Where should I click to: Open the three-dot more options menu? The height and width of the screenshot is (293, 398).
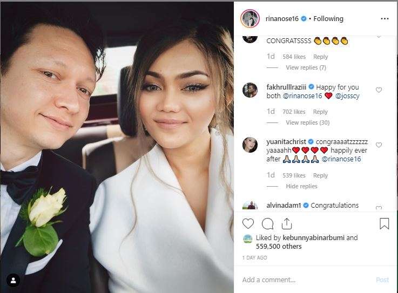point(384,19)
